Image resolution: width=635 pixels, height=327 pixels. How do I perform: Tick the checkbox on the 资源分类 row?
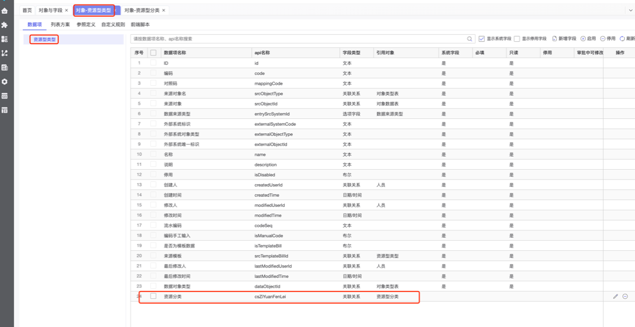[x=153, y=296]
